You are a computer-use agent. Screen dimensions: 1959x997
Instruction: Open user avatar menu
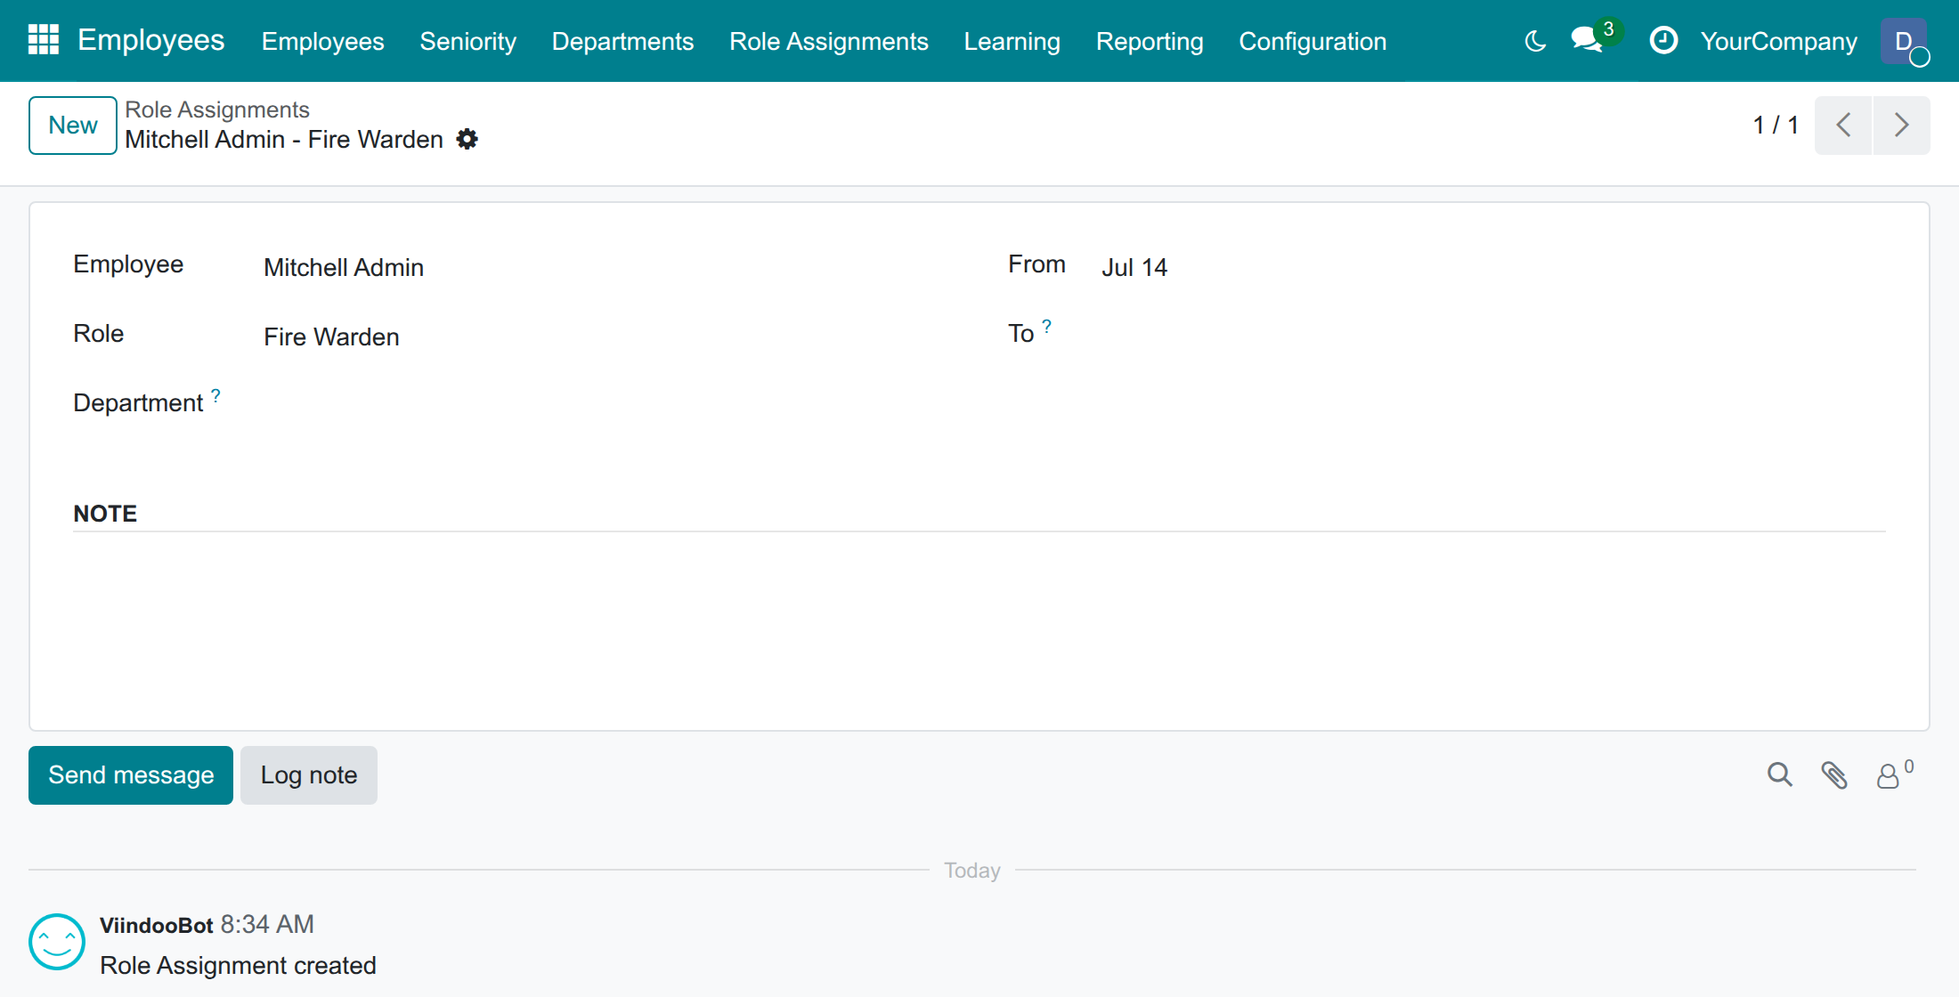[x=1904, y=41]
